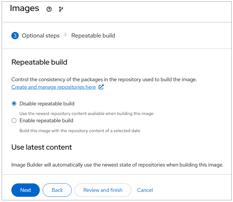
Task: Click the help question mark icon beside Images
Action: point(49,9)
